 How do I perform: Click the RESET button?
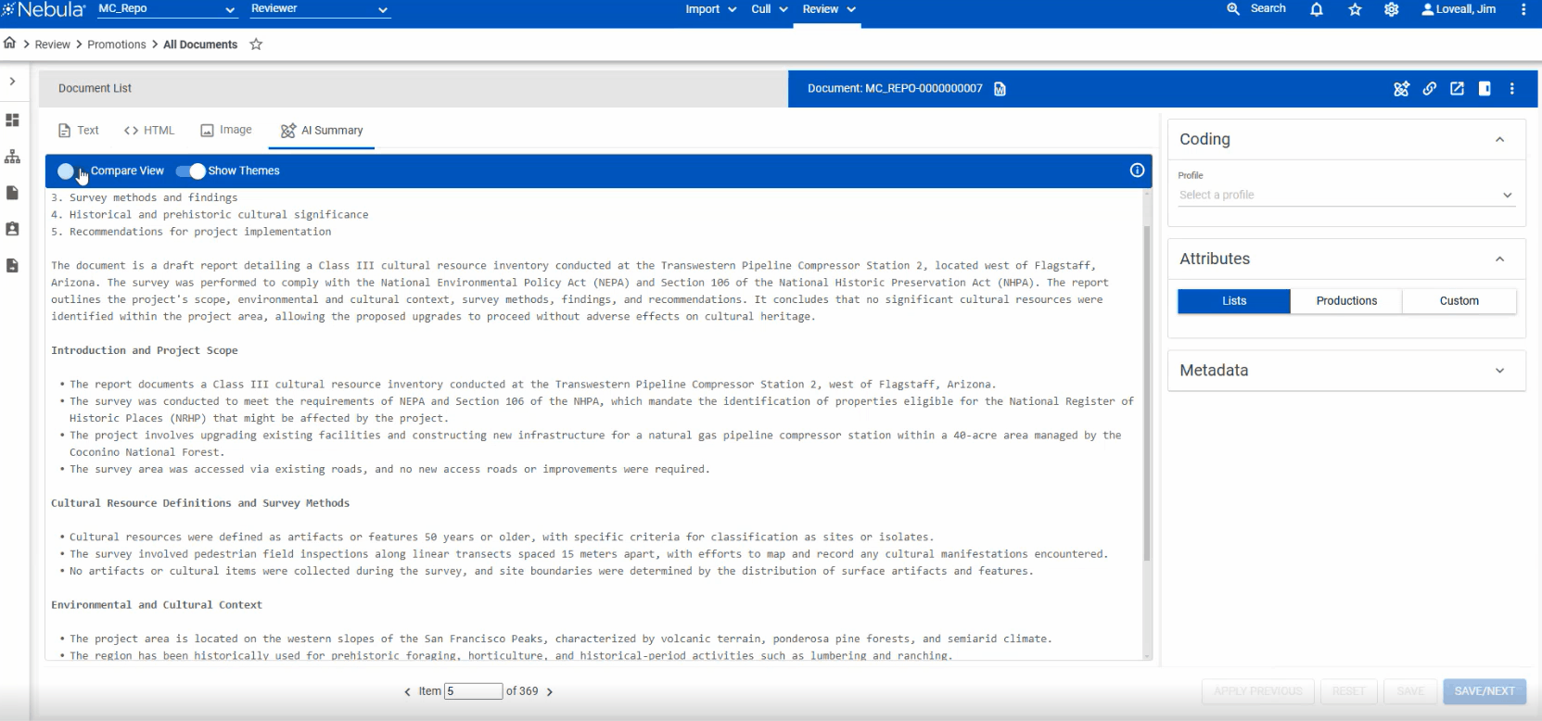(x=1348, y=691)
